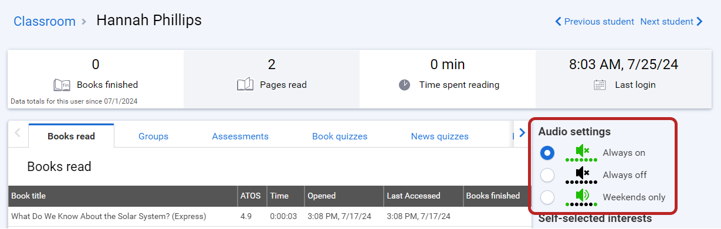Click the Time spent reading clock icon
721x229 pixels.
click(x=405, y=85)
